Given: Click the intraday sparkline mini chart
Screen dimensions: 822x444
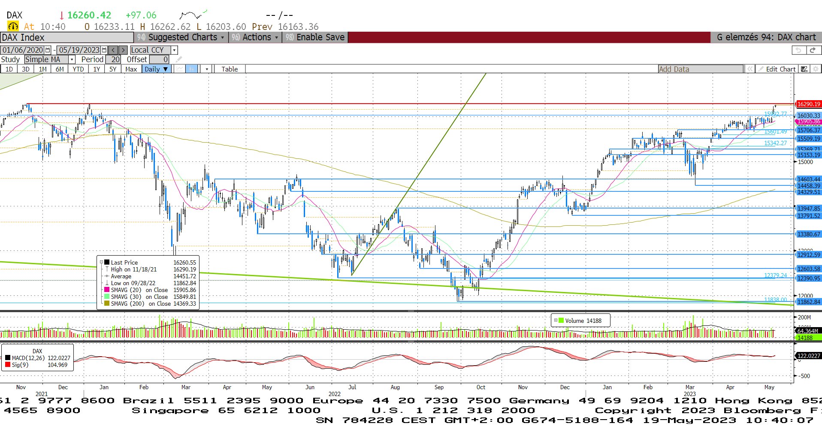Looking at the screenshot, I should (193, 15).
